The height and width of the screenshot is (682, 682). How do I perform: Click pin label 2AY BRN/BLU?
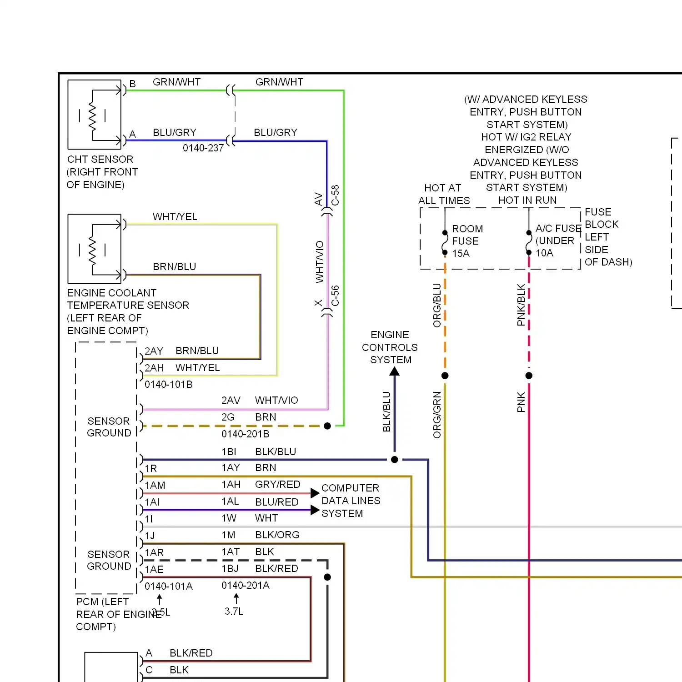tap(182, 351)
